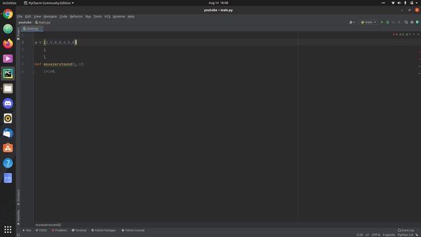Open the Python Packages tool window

(103, 230)
